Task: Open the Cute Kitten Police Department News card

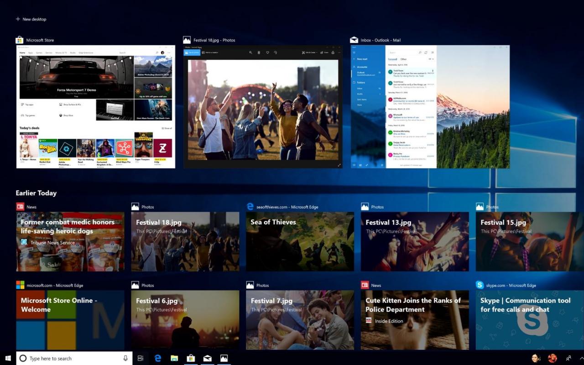Action: point(415,320)
